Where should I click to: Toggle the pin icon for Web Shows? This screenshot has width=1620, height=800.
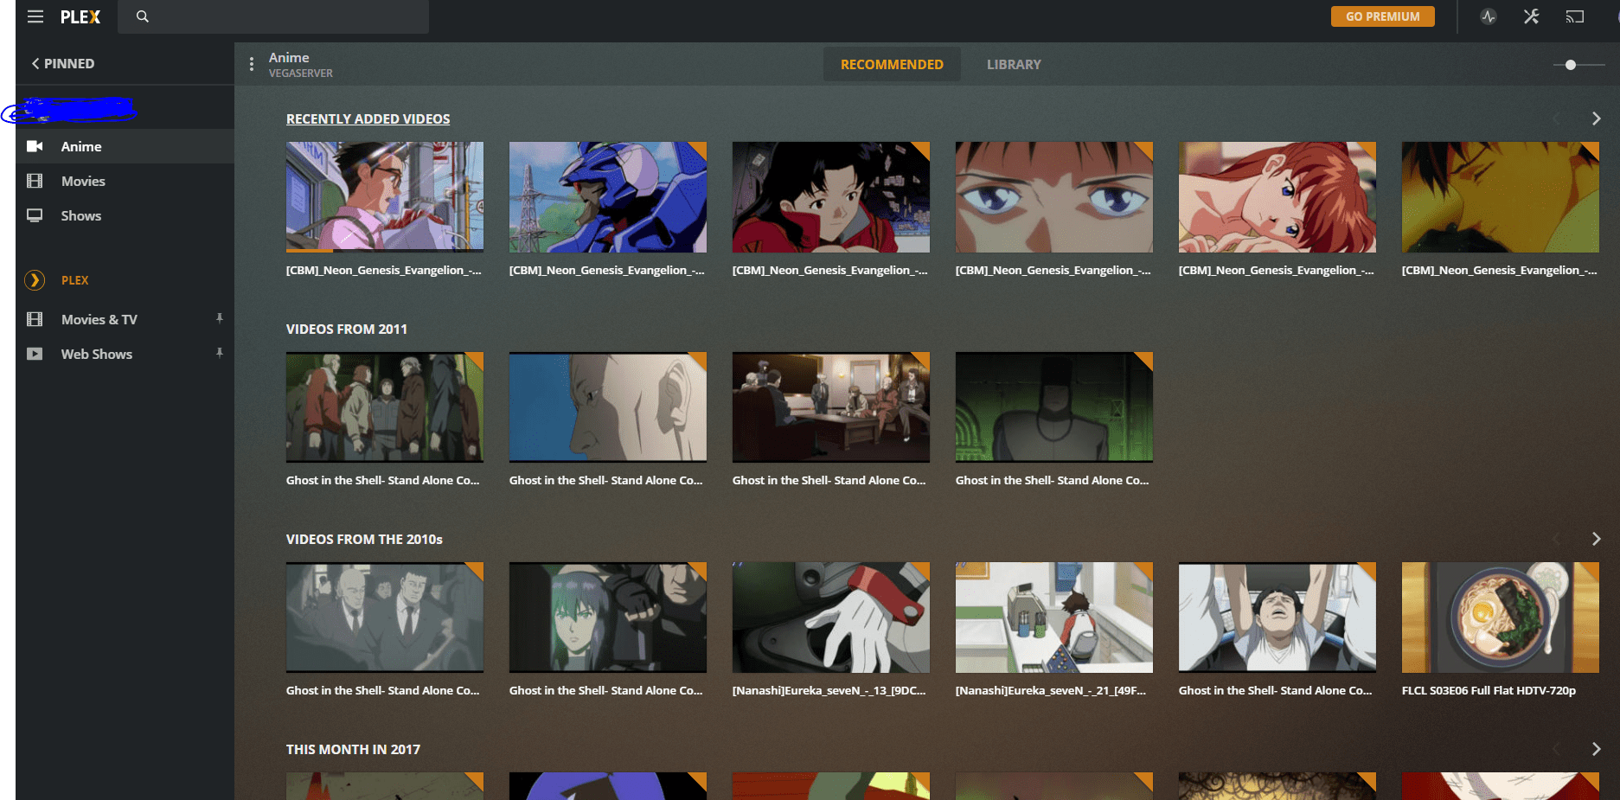coord(220,354)
